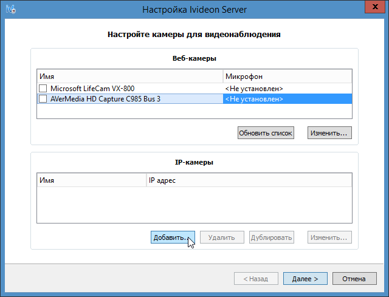Click Изменить button under IP cameras
389x297 pixels.
point(329,237)
